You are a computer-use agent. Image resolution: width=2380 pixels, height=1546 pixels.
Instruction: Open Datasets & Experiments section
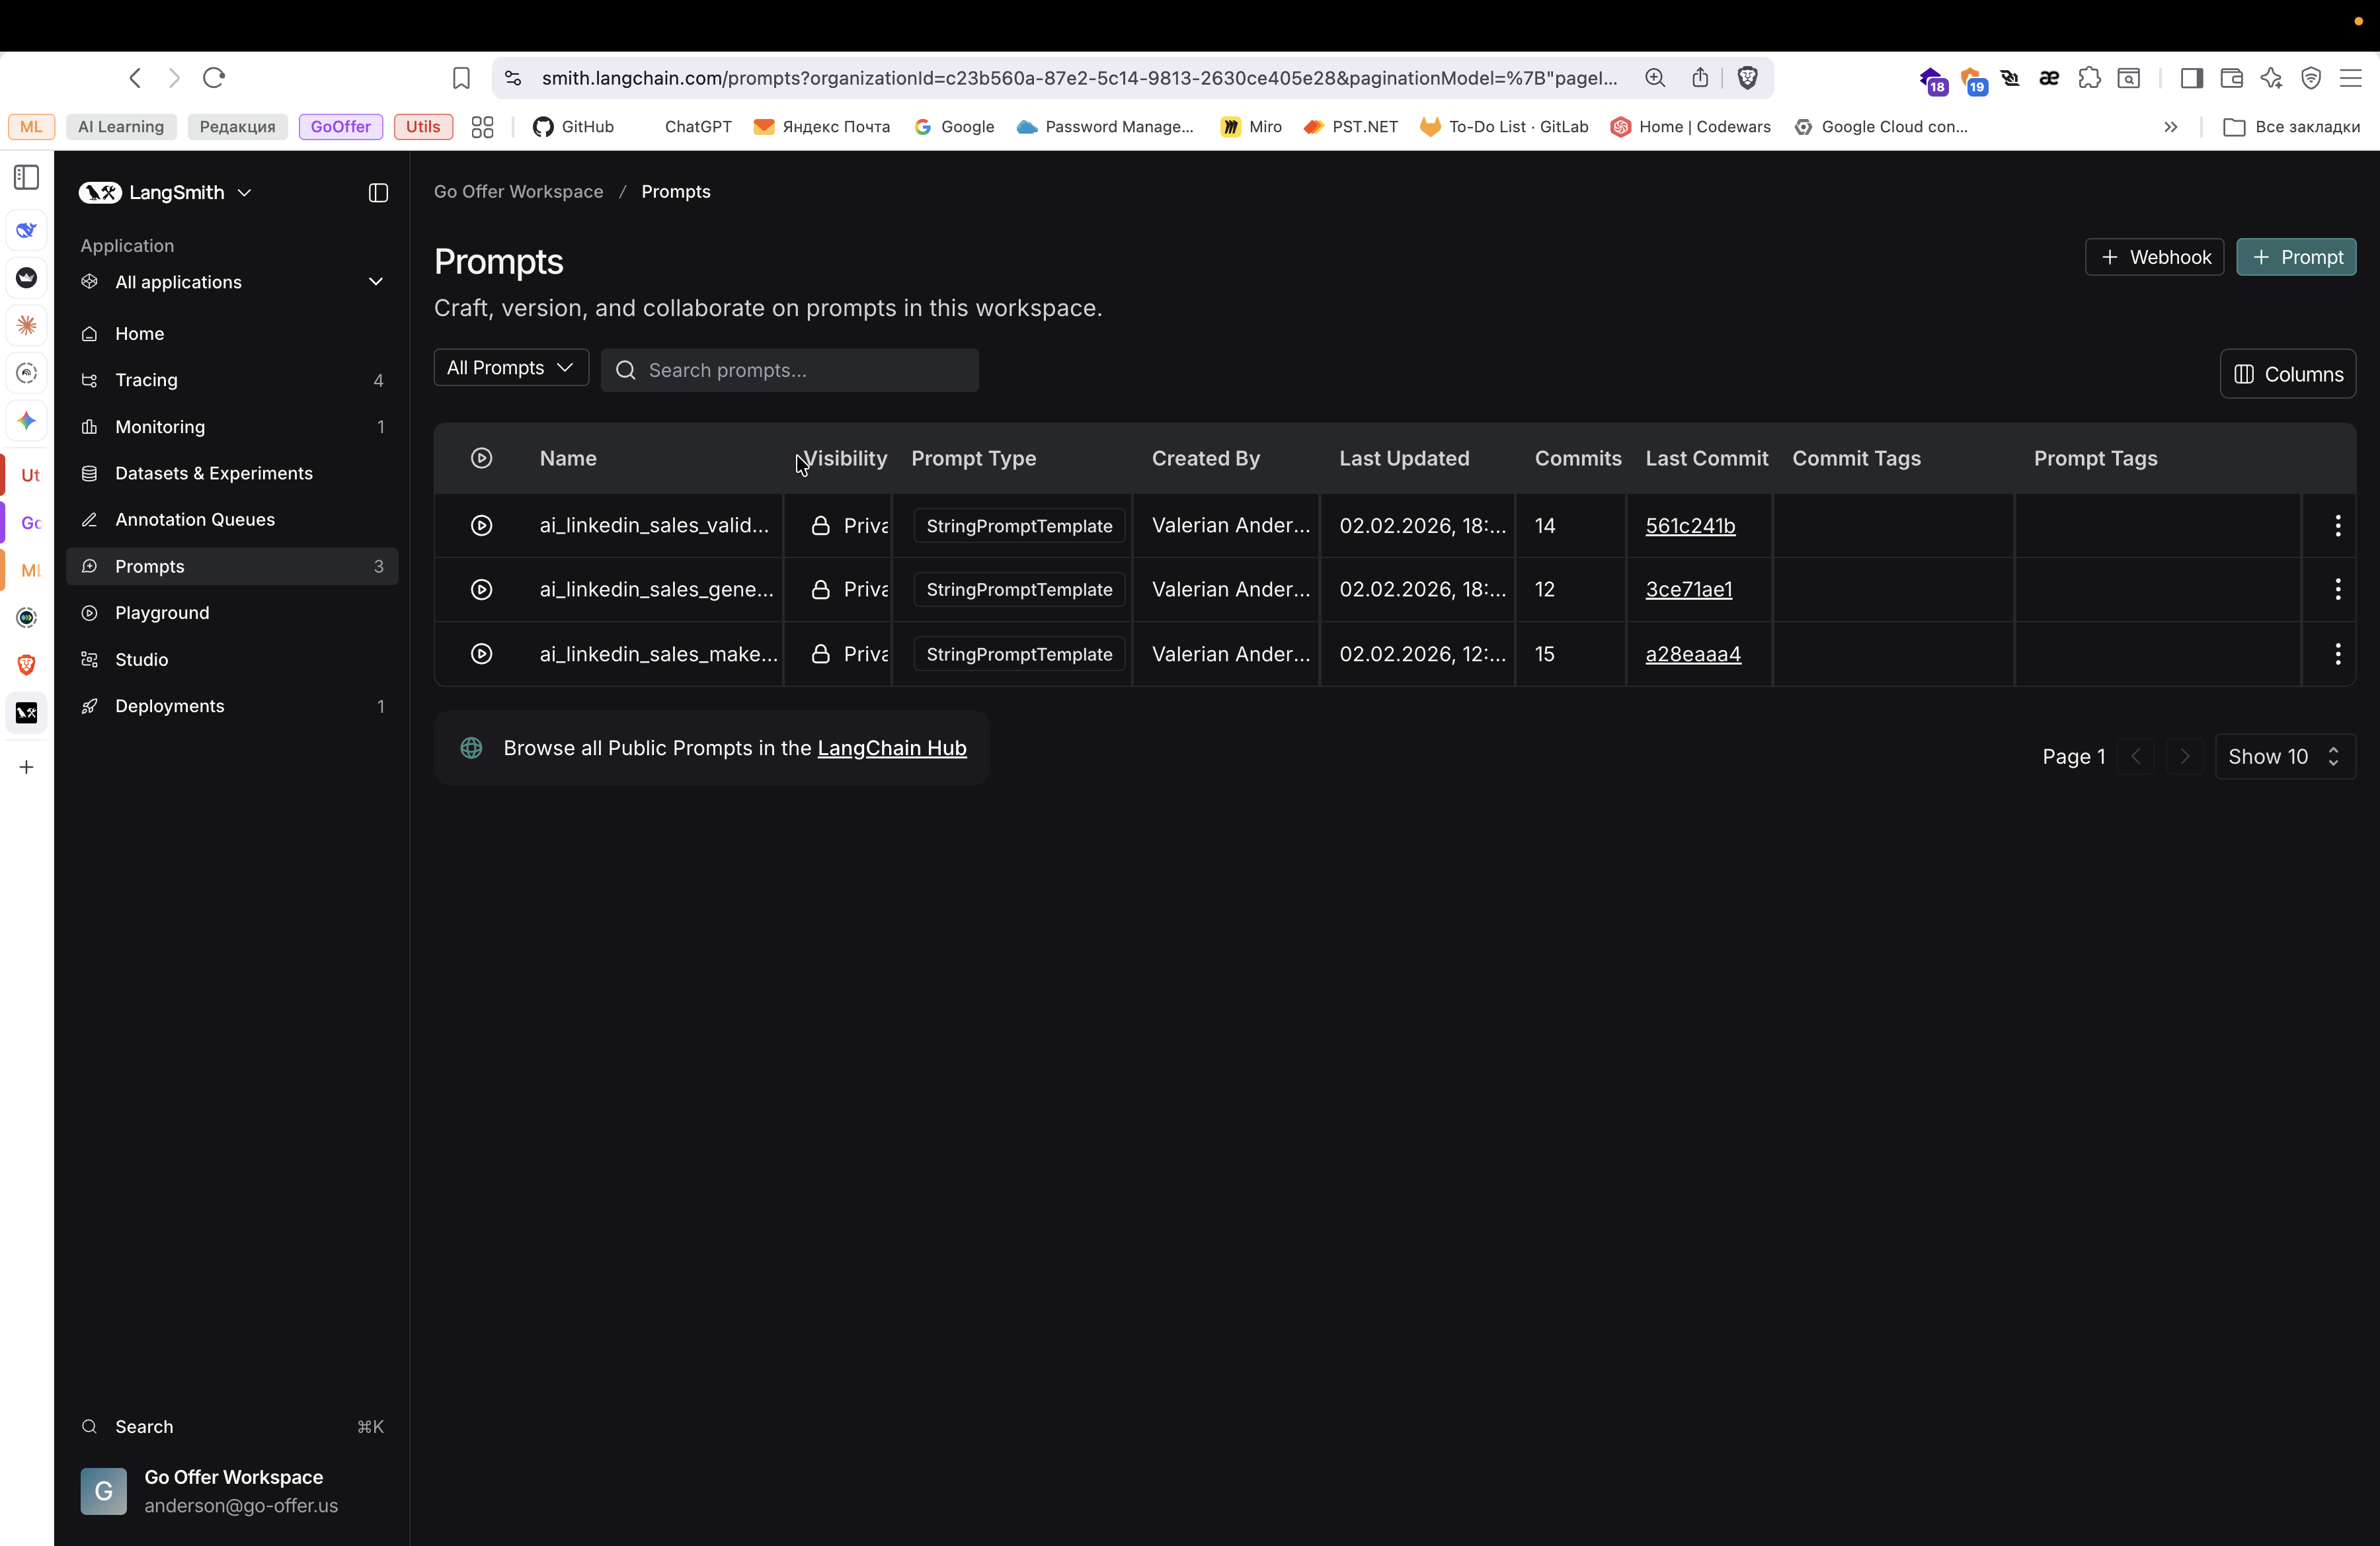click(x=213, y=473)
